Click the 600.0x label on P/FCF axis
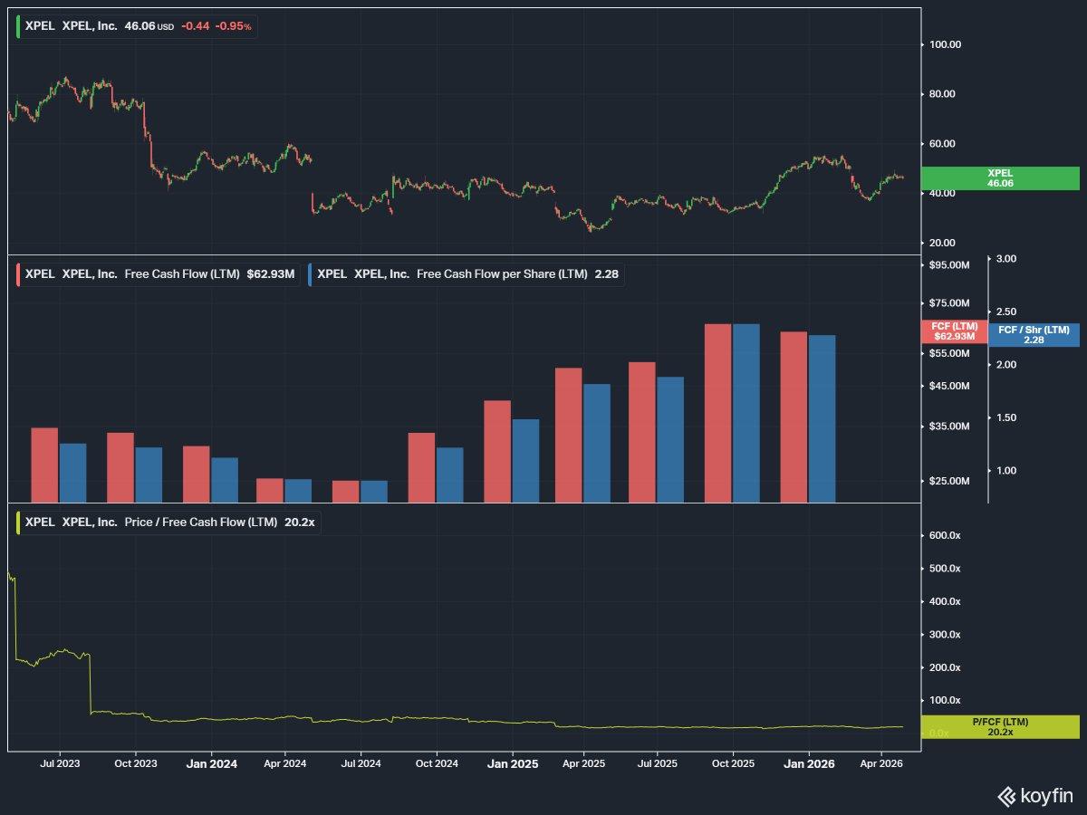 click(944, 535)
